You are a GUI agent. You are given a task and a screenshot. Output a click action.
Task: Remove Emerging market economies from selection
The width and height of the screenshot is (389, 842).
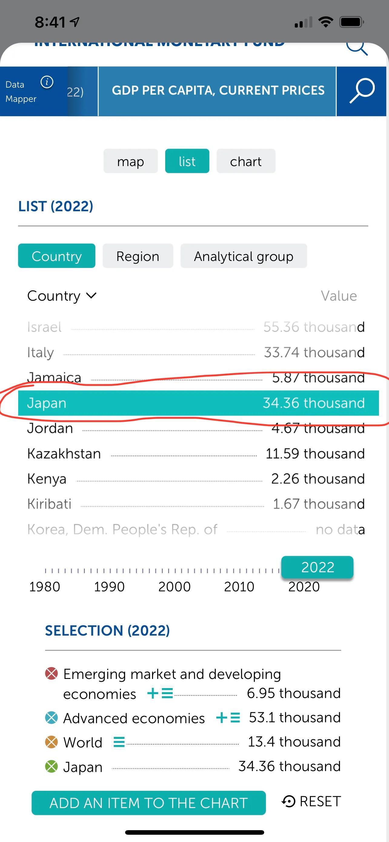51,674
